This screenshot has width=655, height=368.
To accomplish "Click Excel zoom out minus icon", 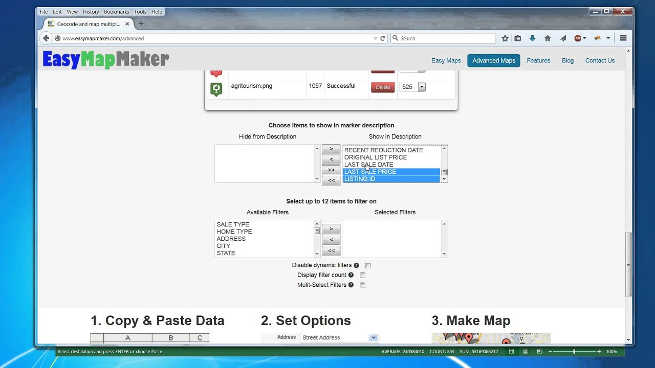I will (x=550, y=352).
